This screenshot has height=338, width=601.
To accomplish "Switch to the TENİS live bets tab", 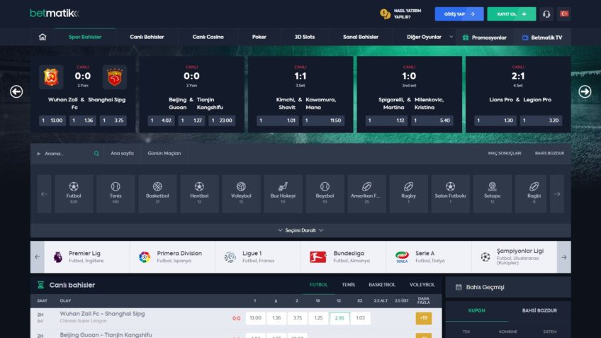I will (348, 285).
